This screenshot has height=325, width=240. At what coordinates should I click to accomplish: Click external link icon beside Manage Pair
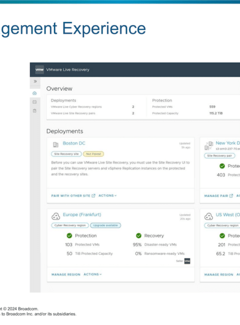[x=231, y=195]
